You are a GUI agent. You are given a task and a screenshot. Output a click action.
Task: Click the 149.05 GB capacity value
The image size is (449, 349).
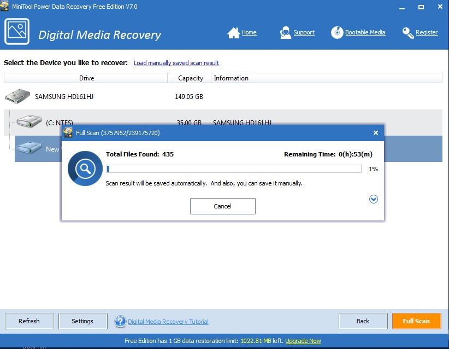pos(189,97)
